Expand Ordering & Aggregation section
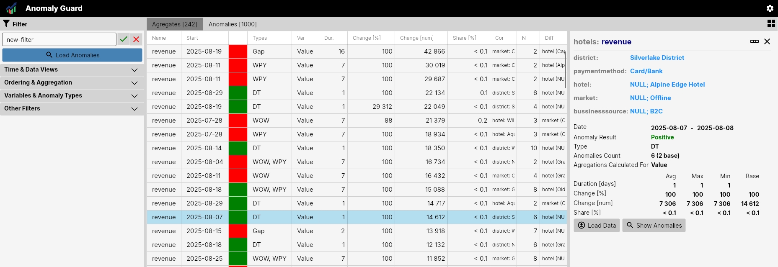The image size is (778, 267). (x=72, y=83)
